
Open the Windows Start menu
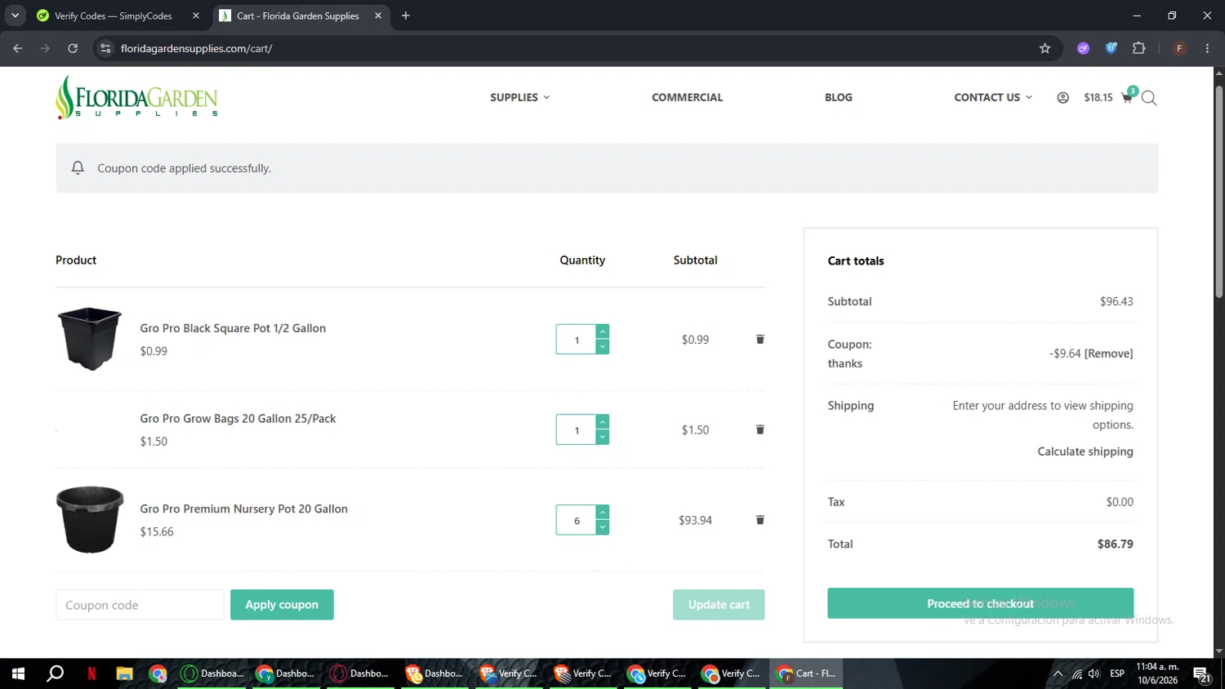tap(18, 673)
